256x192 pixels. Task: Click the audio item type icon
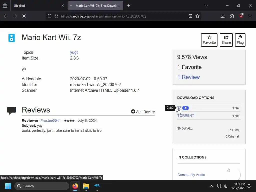(11, 38)
